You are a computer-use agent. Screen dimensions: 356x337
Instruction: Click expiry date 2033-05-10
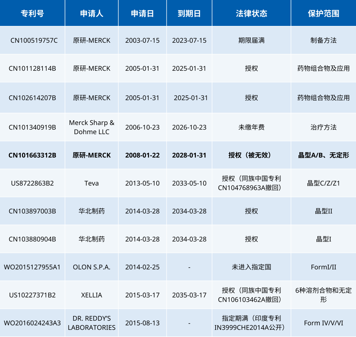(189, 183)
